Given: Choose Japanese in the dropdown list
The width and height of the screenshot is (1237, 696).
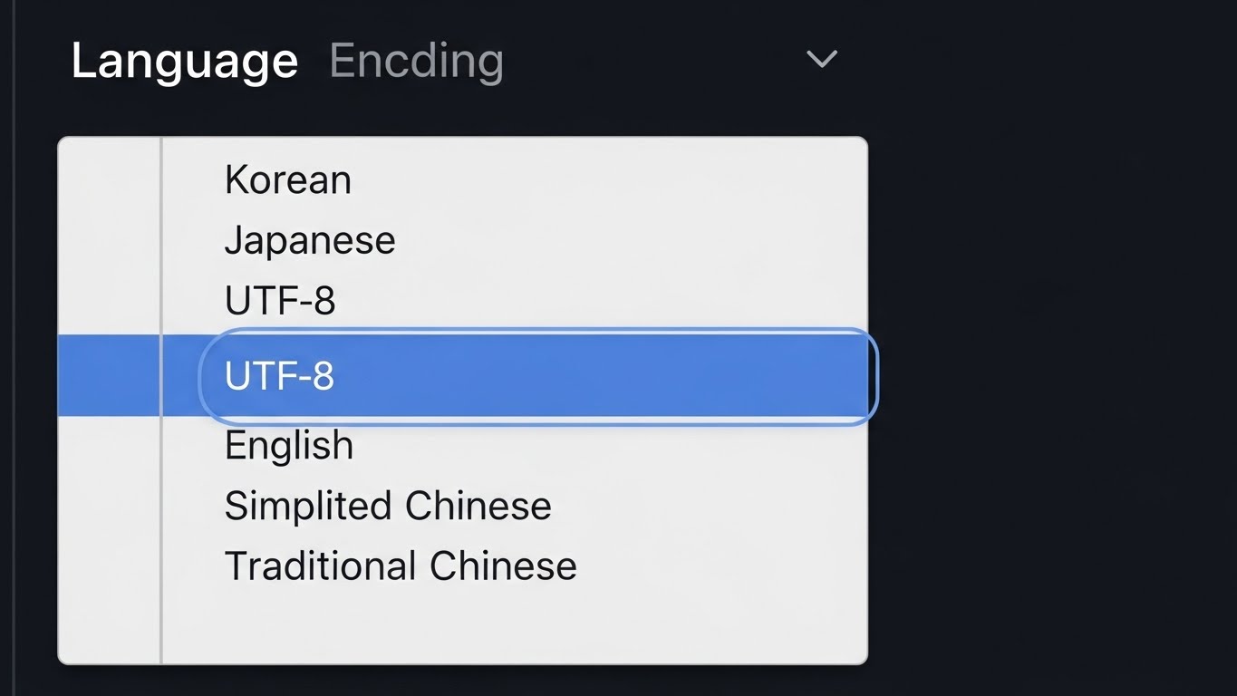Looking at the screenshot, I should click(310, 241).
